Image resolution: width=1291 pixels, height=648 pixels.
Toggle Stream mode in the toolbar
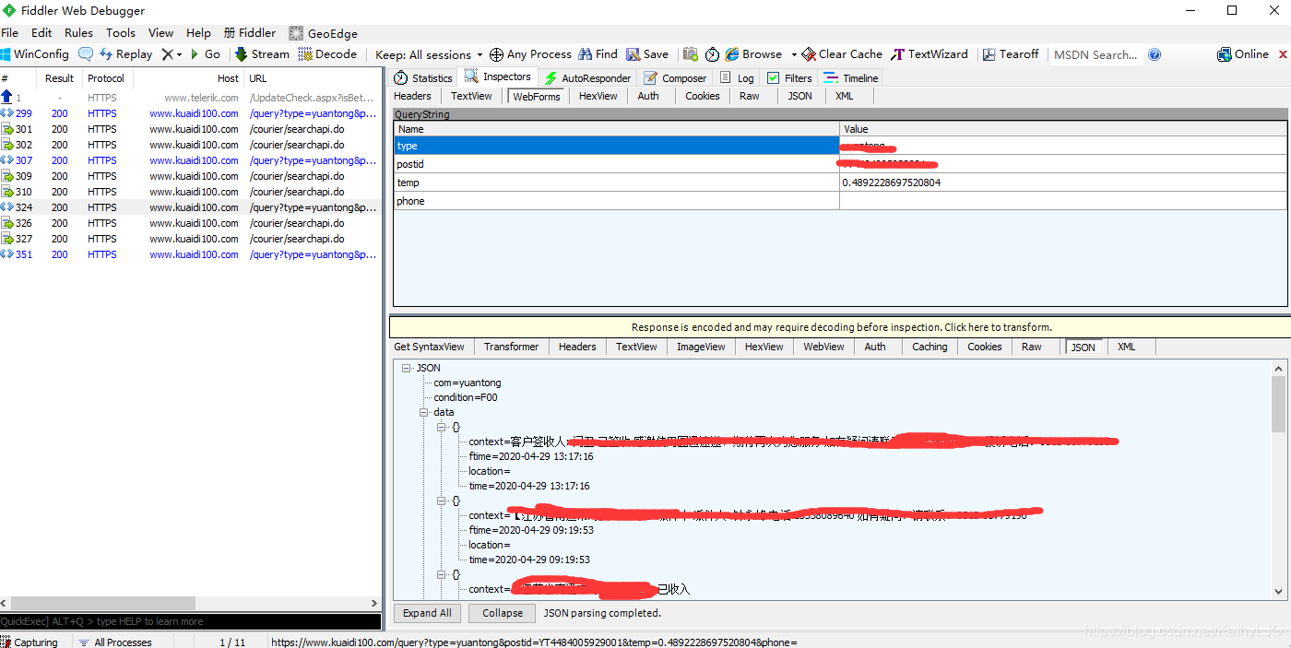tap(261, 54)
